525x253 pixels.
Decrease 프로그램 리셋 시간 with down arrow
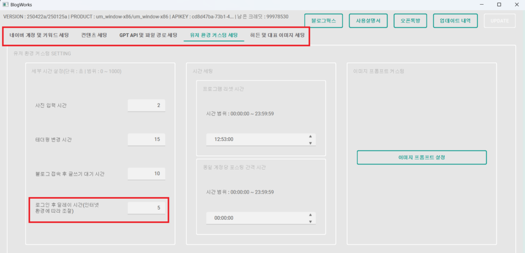tap(310, 143)
